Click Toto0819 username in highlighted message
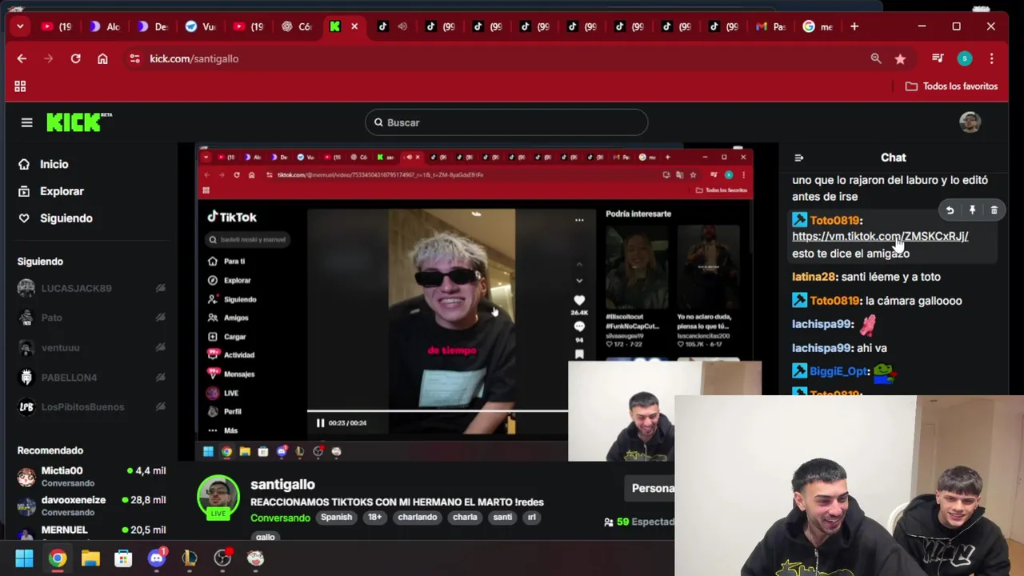 (x=834, y=220)
